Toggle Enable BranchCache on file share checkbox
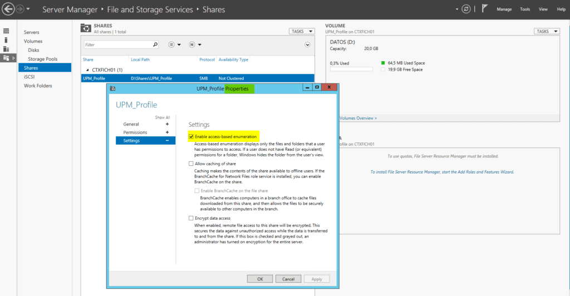The image size is (570, 296). [x=196, y=191]
